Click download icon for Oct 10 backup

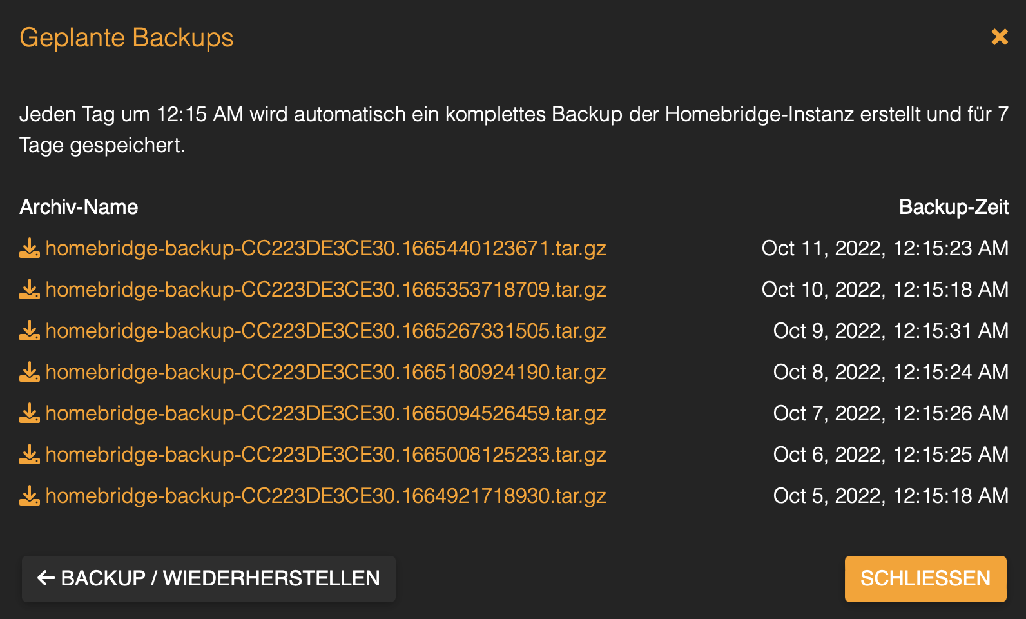tap(30, 290)
